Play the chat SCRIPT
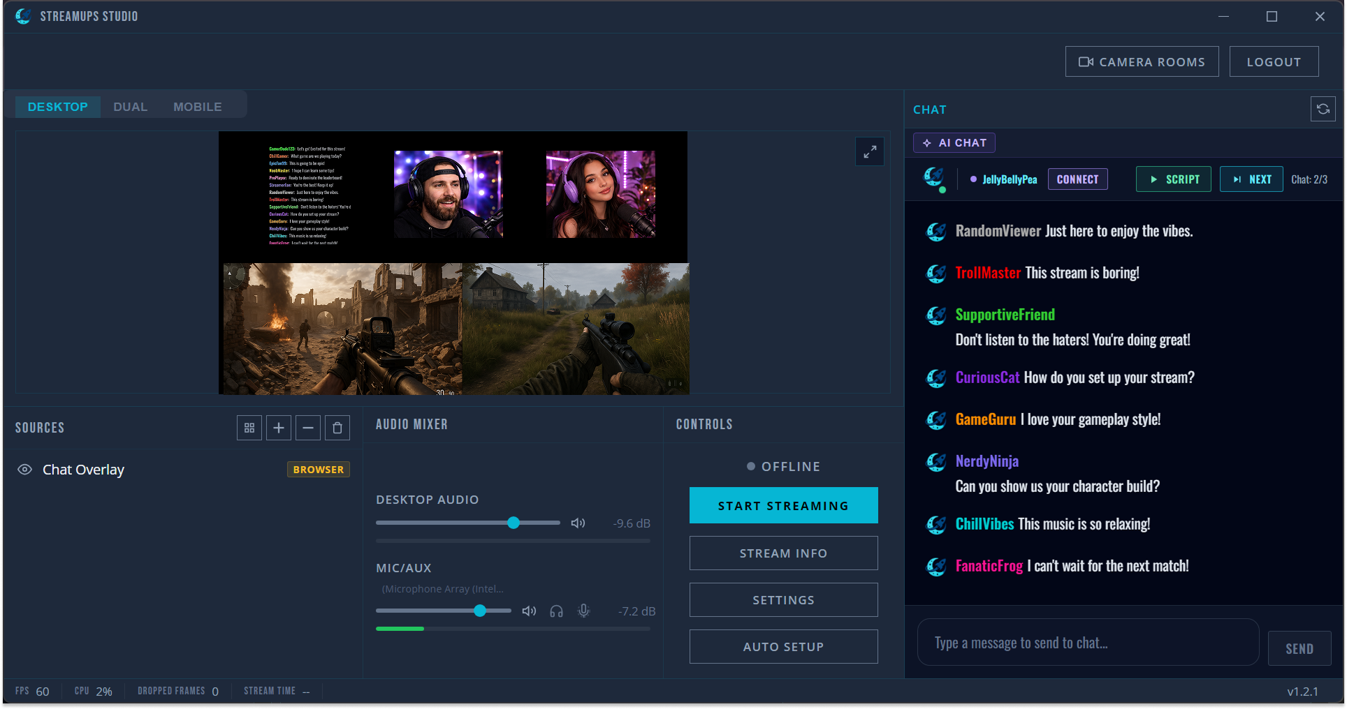This screenshot has width=1347, height=709. point(1173,179)
